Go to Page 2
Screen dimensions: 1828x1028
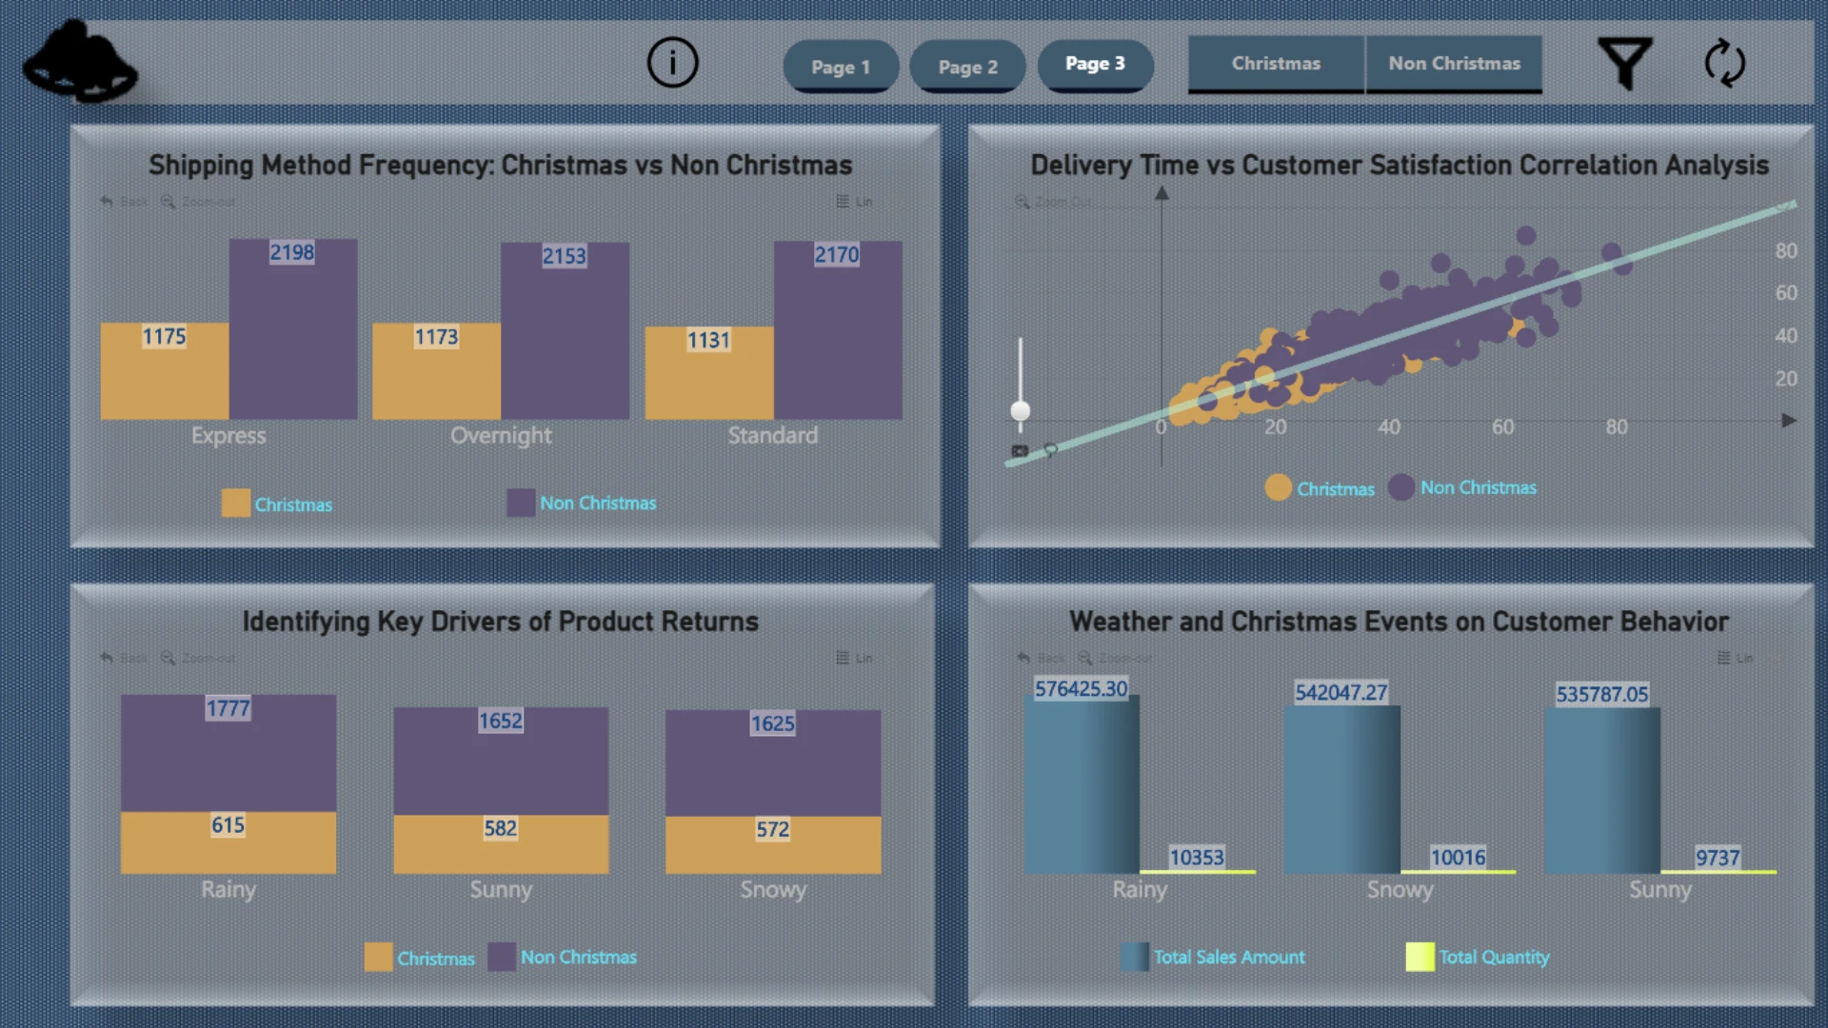[x=968, y=67]
